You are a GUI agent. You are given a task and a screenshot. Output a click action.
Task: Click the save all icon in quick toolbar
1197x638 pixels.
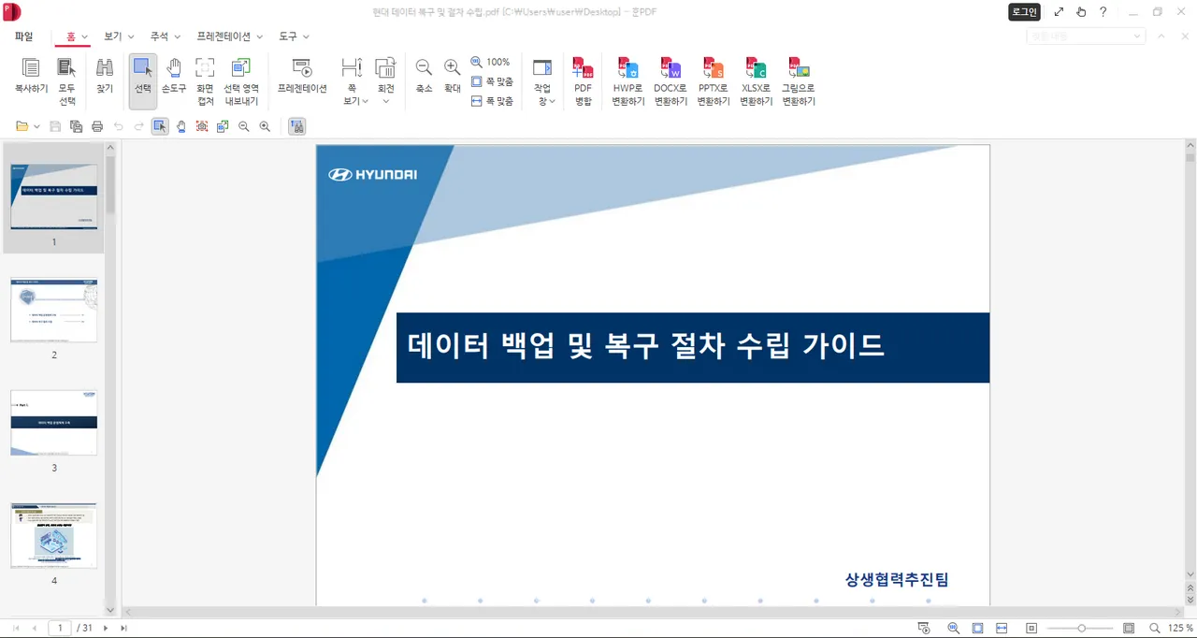[x=76, y=126]
